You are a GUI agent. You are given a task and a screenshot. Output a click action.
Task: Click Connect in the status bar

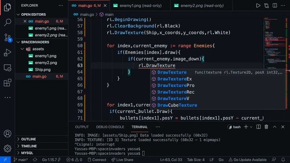pos(97,160)
